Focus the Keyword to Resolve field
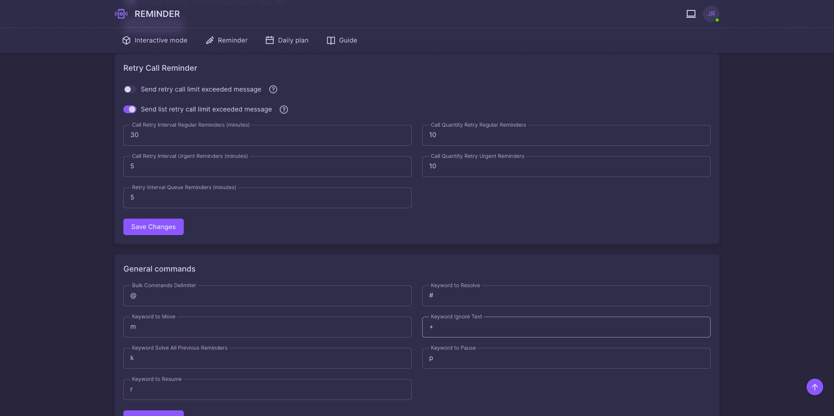 tap(566, 296)
